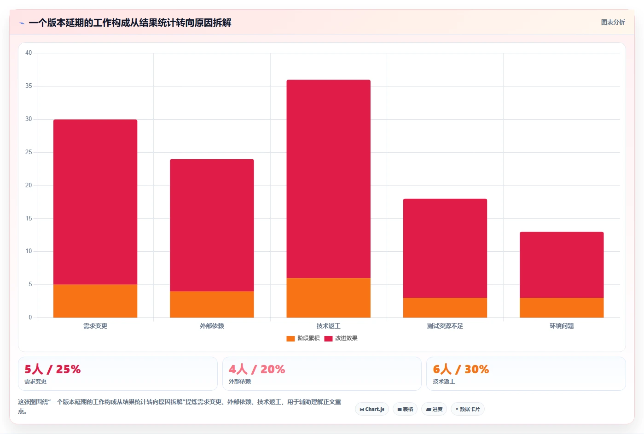This screenshot has height=434, width=644.
Task: Click the orange bar segment for 需求变更
Action: tap(95, 301)
